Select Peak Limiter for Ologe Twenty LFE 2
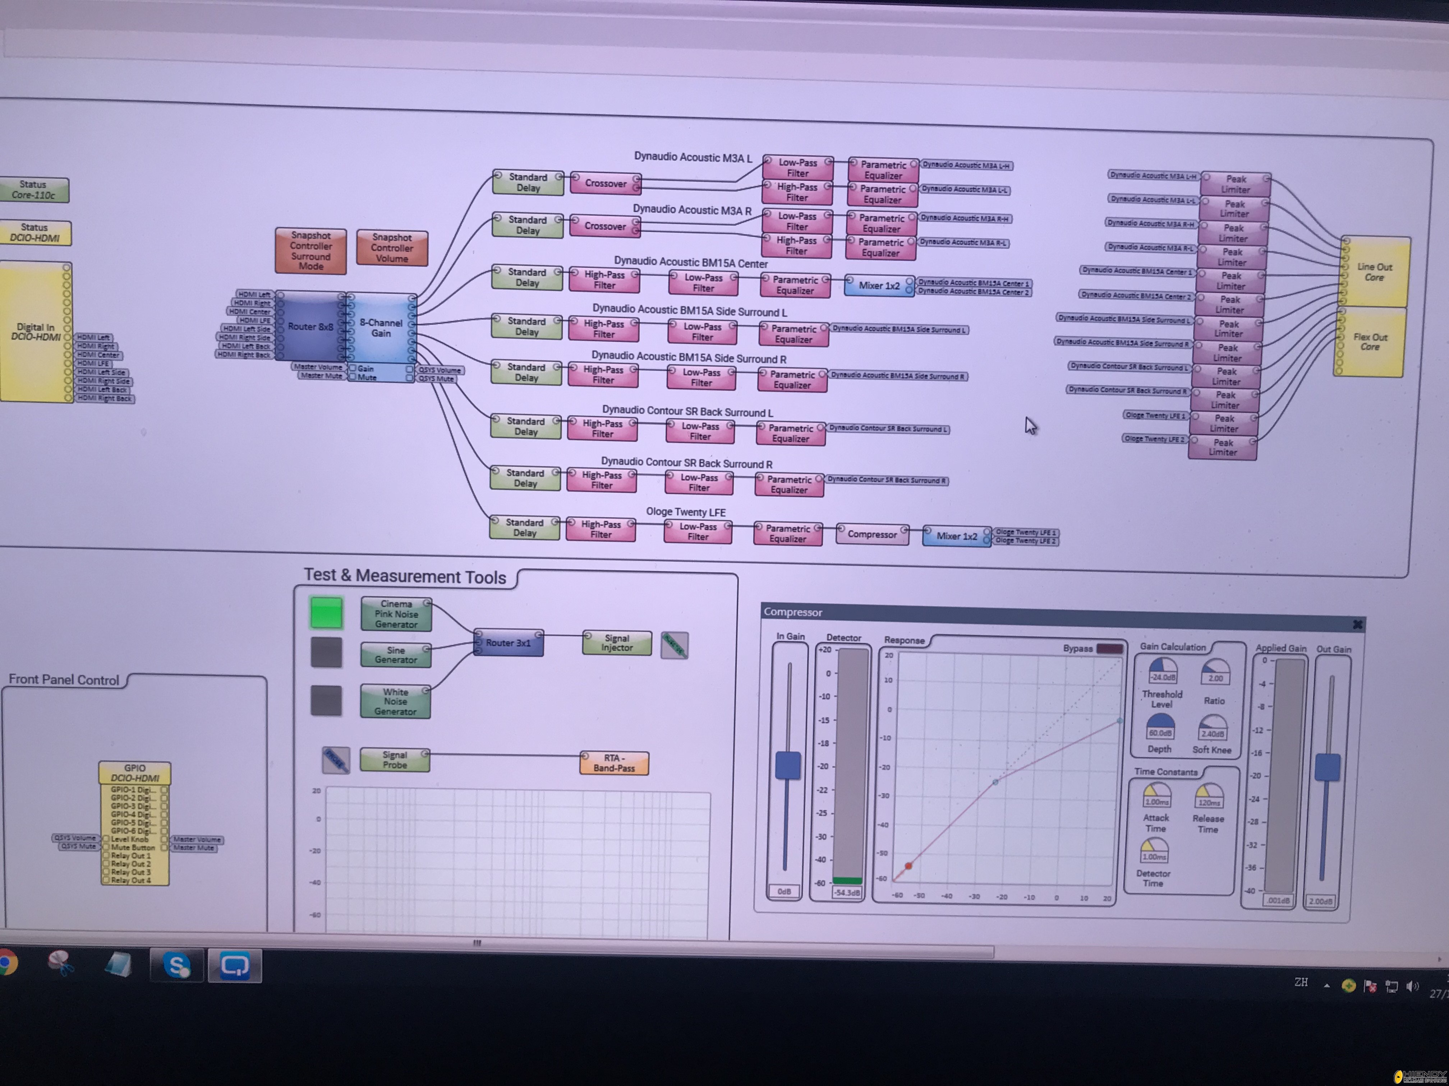Image resolution: width=1449 pixels, height=1086 pixels. point(1222,447)
